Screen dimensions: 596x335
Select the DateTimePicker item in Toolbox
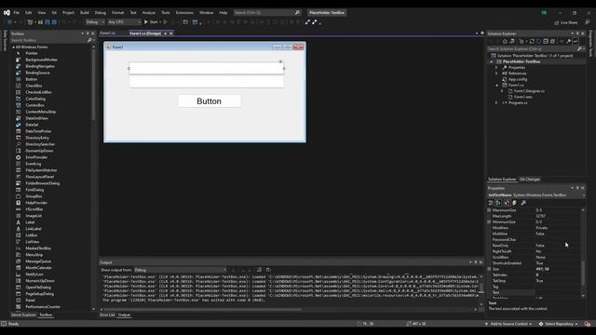pyautogui.click(x=38, y=131)
